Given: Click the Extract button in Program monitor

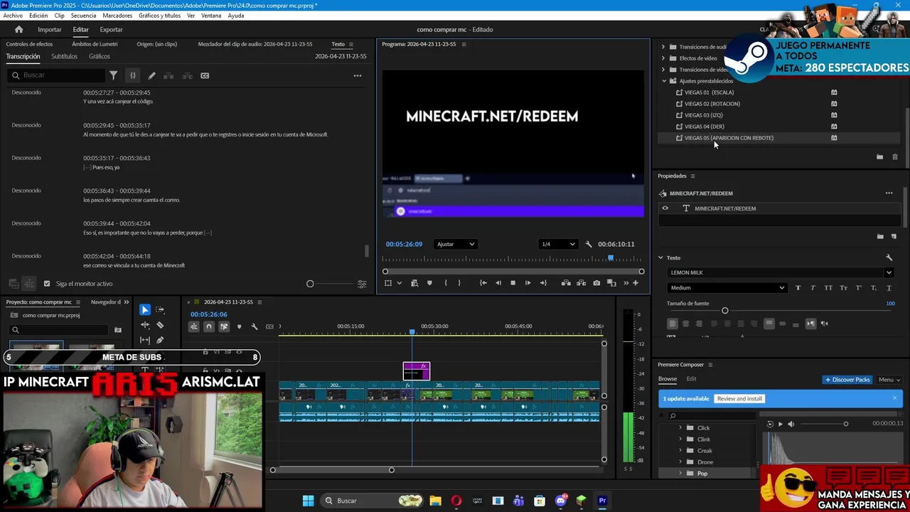Looking at the screenshot, I should pos(581,283).
